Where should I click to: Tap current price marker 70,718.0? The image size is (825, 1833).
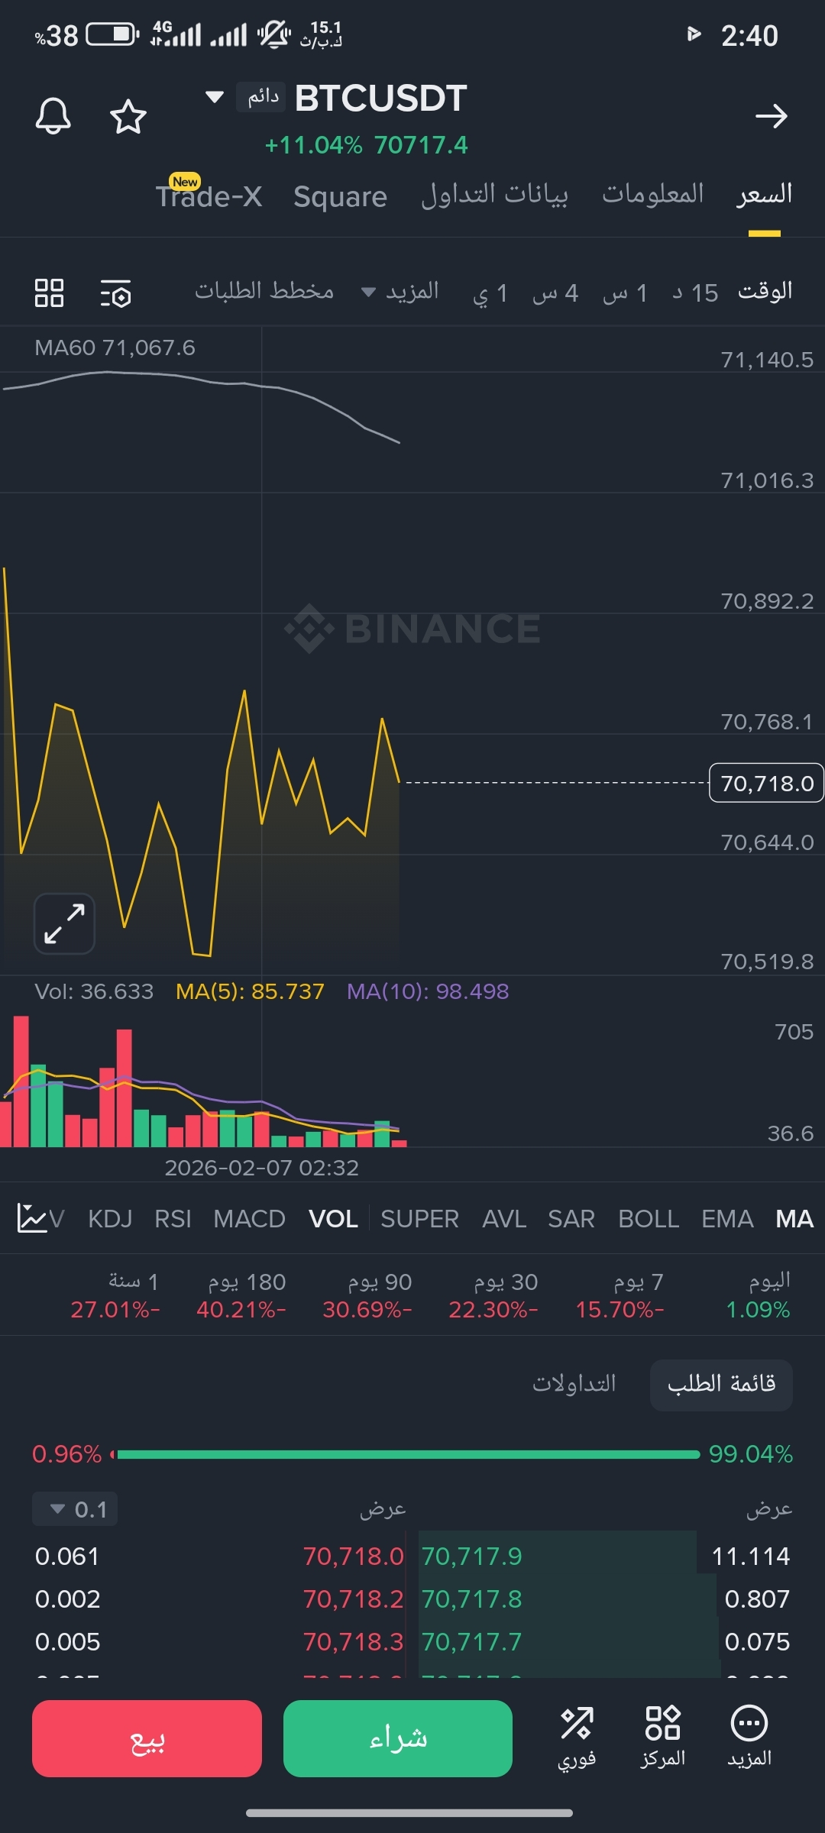pos(766,783)
